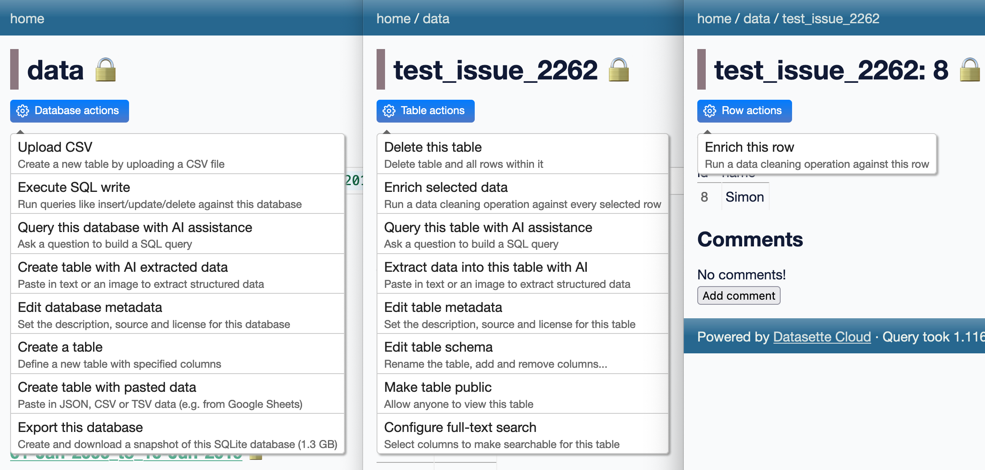
Task: Click home breadcrumb in the left panel
Action: point(27,19)
